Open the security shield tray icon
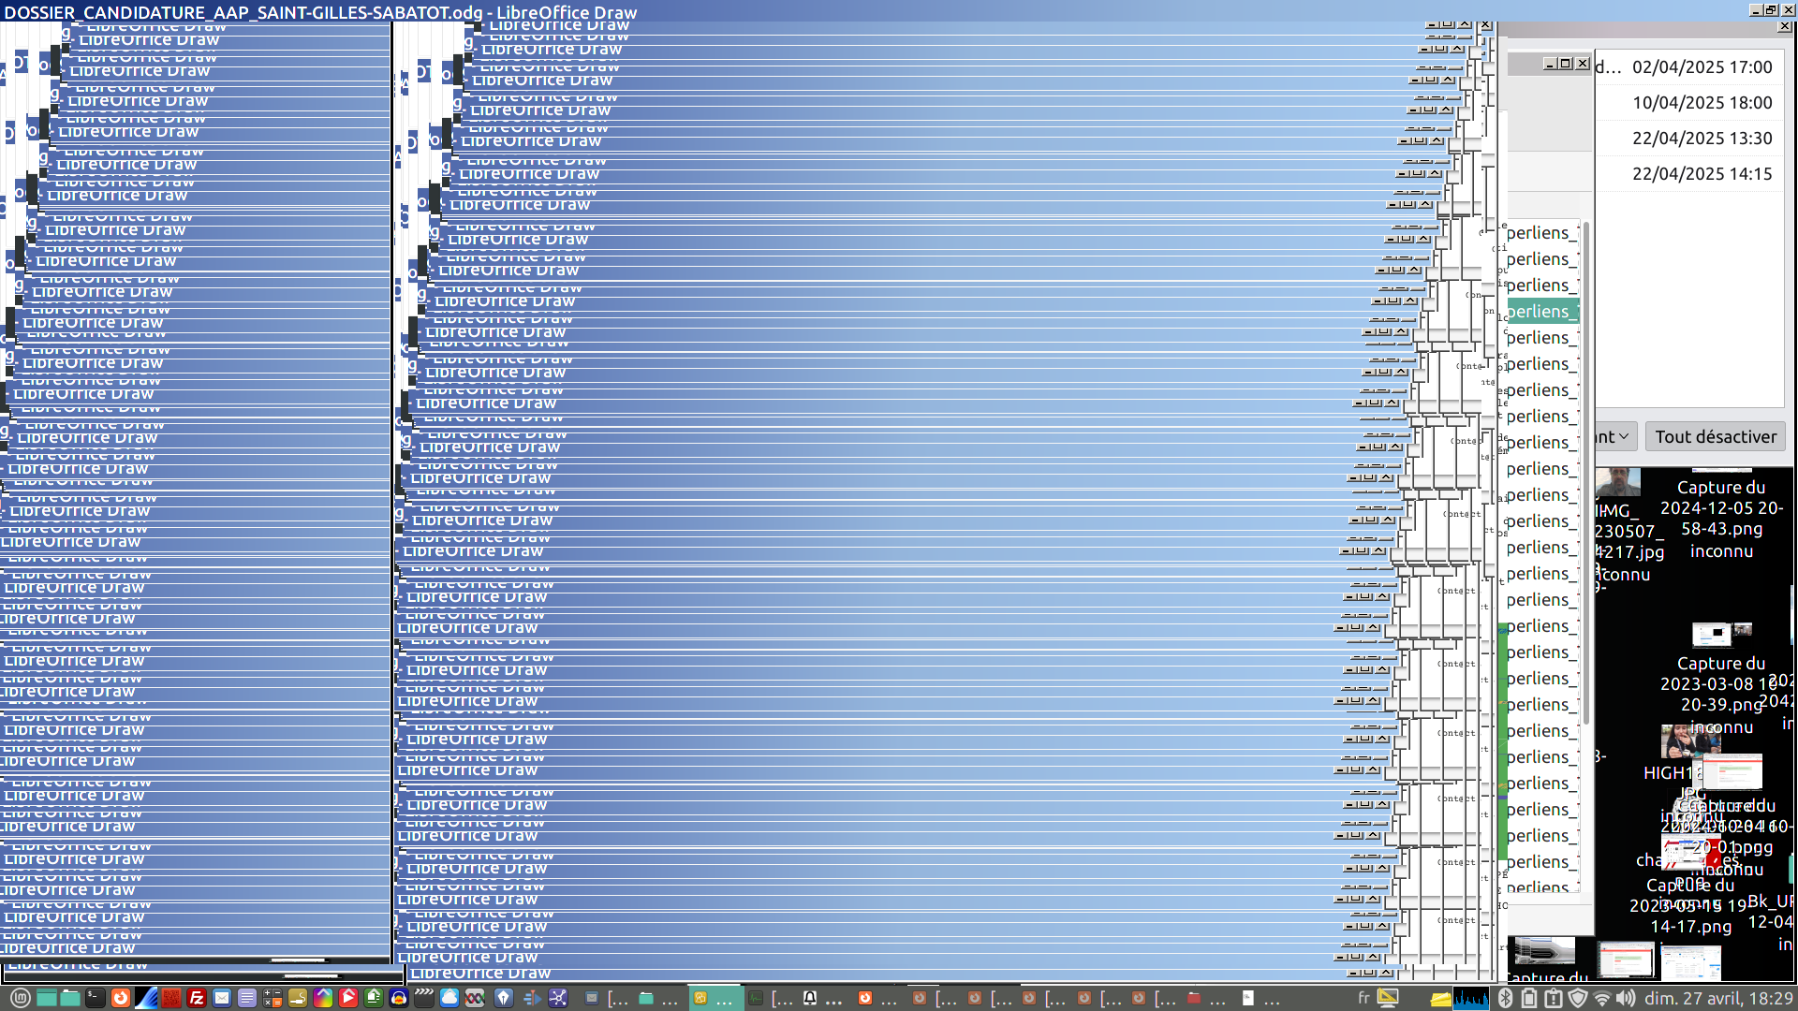Viewport: 1798px width, 1011px height. pyautogui.click(x=1578, y=998)
